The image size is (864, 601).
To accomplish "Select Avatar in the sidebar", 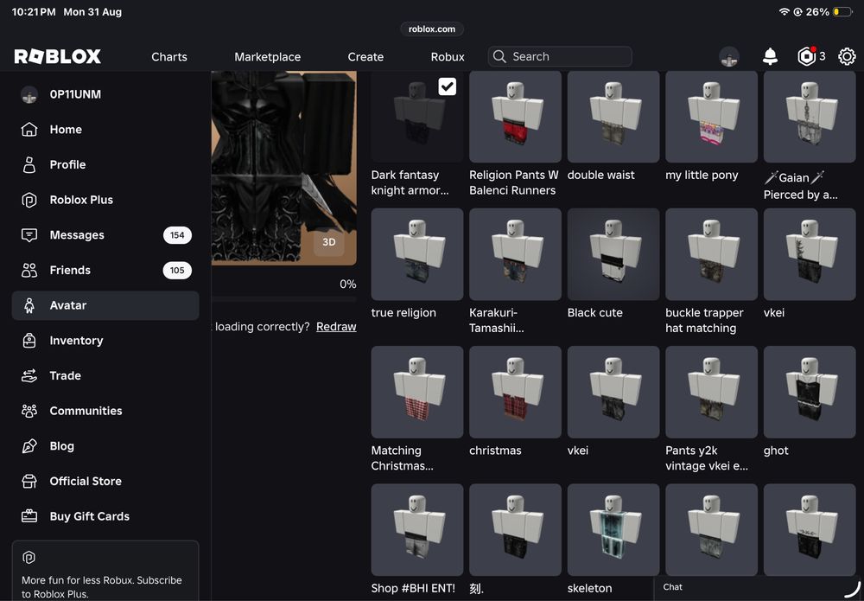I will (x=105, y=305).
